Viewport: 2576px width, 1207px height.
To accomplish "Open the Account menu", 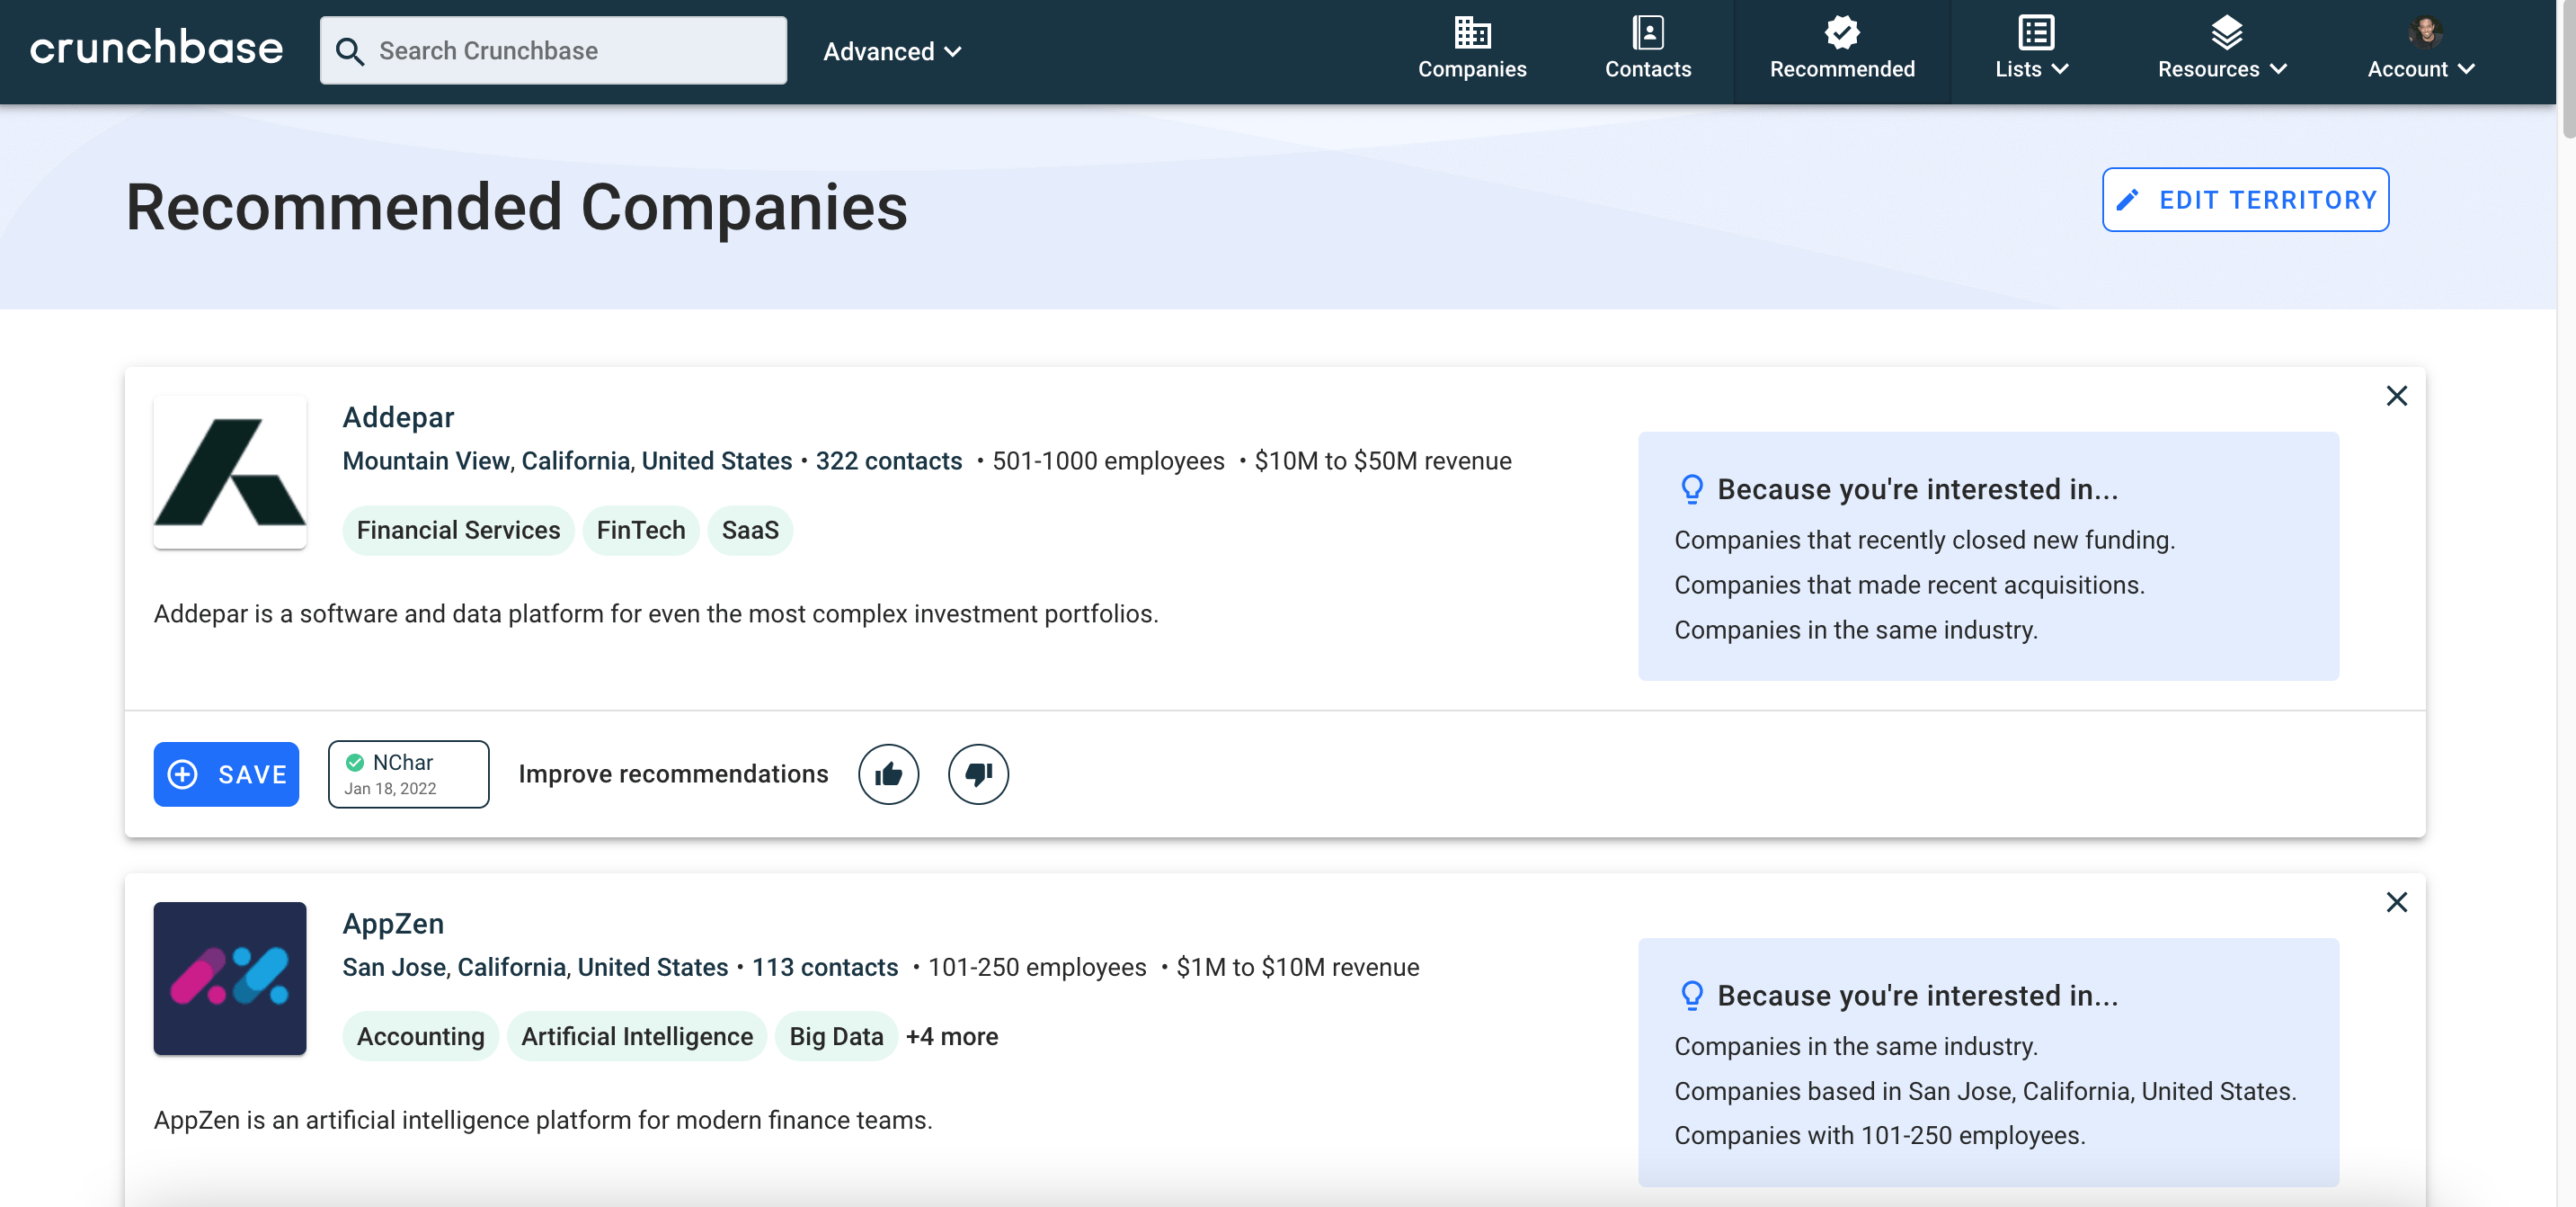I will click(2420, 49).
